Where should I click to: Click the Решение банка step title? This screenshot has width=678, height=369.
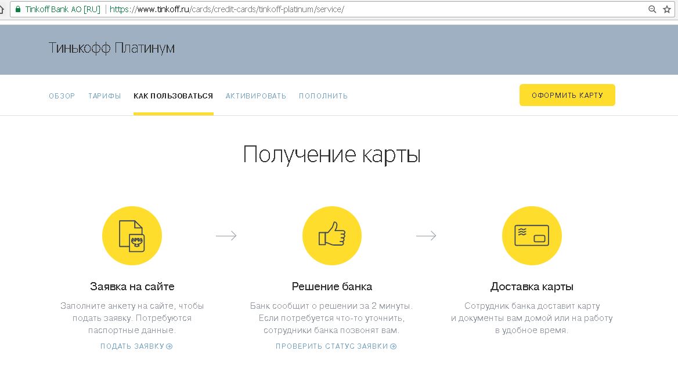331,287
